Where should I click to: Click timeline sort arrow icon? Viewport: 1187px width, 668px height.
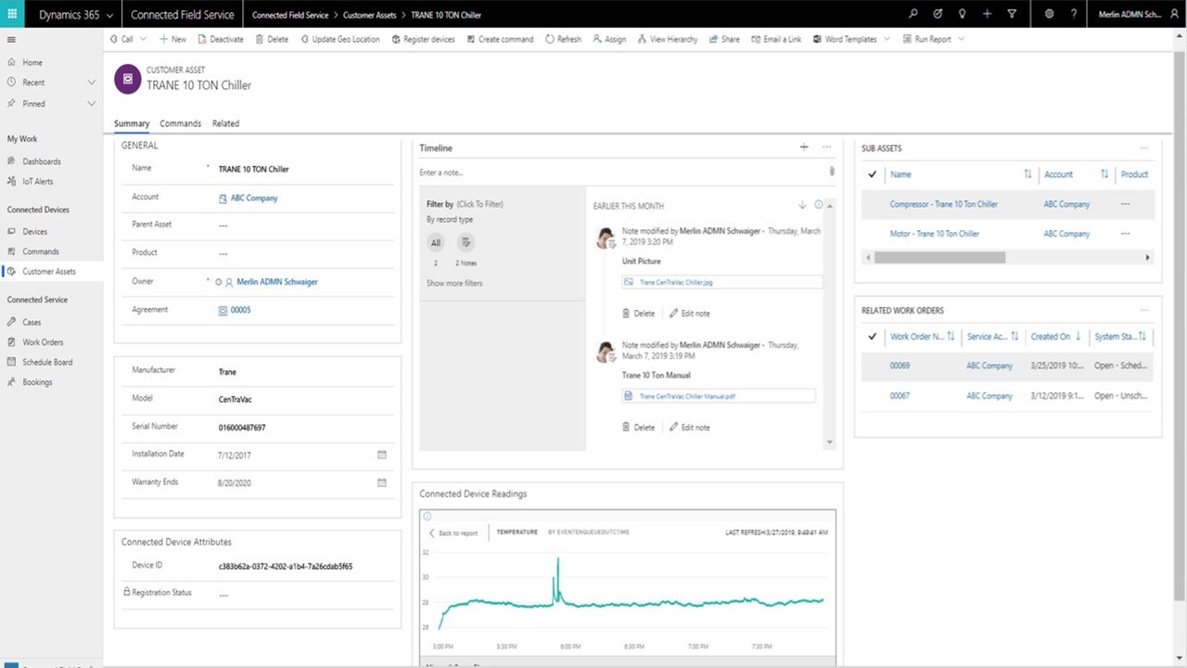click(x=802, y=205)
